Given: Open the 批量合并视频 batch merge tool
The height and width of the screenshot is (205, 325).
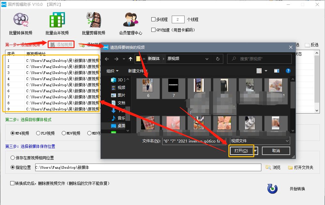Looking at the screenshot, I should (x=57, y=24).
